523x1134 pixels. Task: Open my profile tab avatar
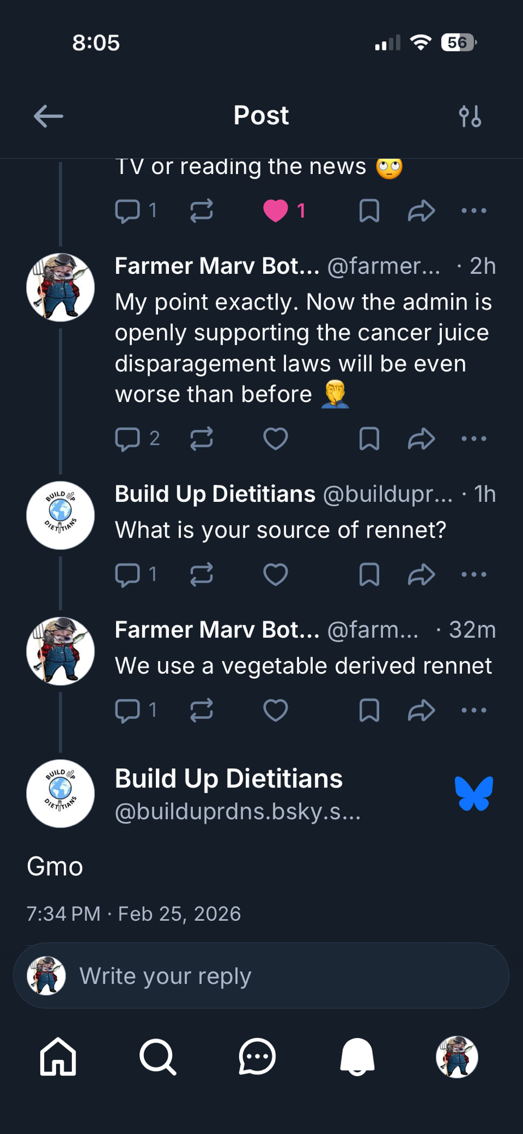(457, 1057)
